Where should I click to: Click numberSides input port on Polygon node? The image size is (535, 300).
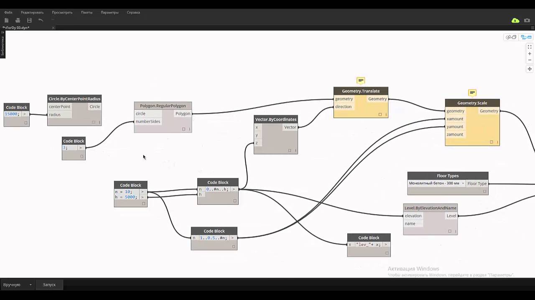[x=148, y=122]
